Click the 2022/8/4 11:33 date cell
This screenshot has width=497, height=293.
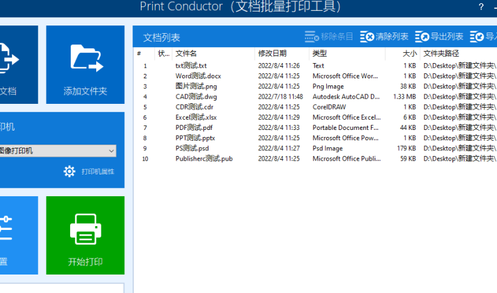[279, 127]
